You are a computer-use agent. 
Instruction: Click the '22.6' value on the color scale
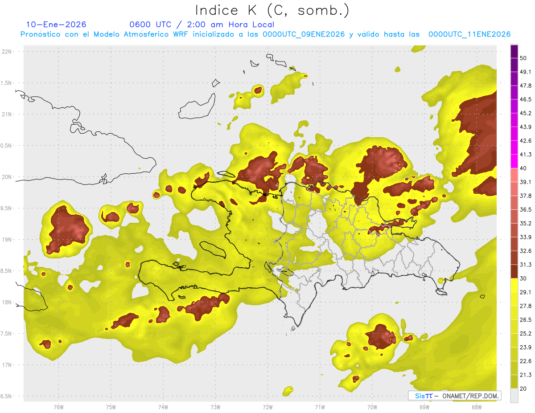pyautogui.click(x=526, y=361)
